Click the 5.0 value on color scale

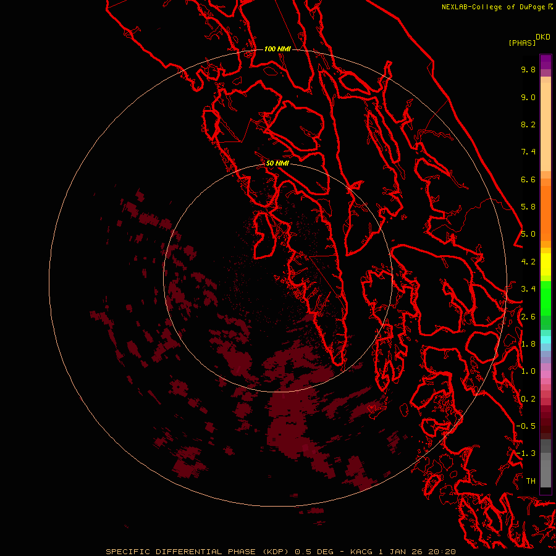(528, 234)
